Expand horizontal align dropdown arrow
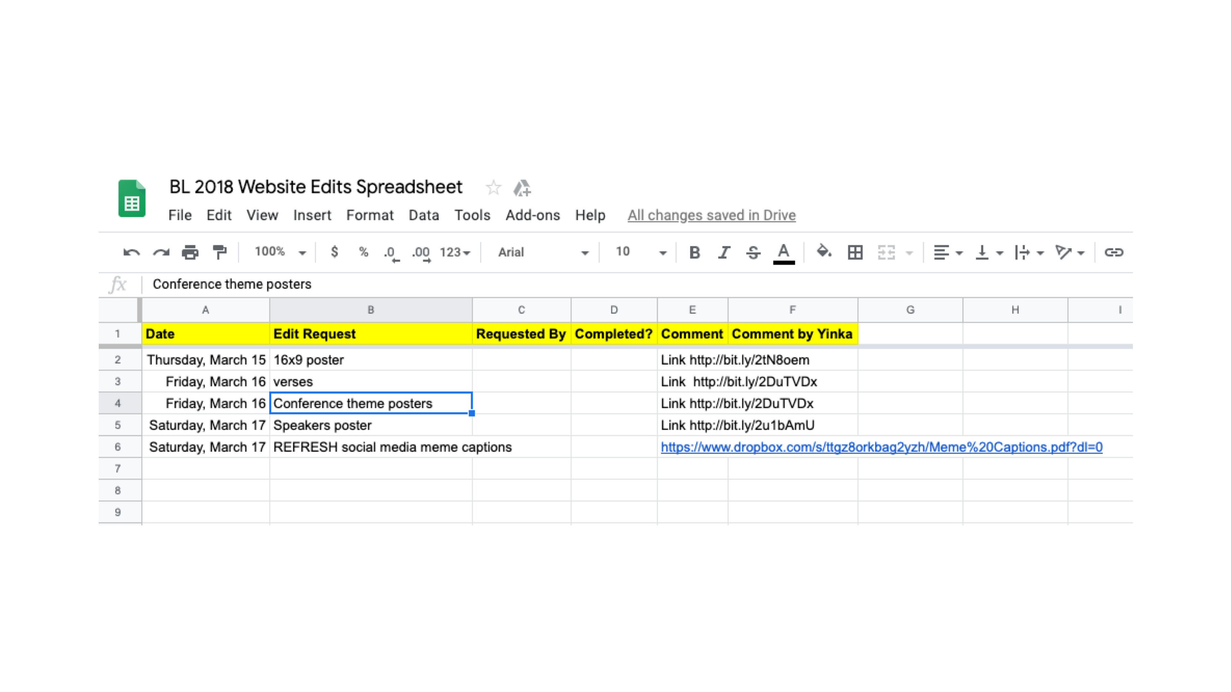 [x=959, y=253]
